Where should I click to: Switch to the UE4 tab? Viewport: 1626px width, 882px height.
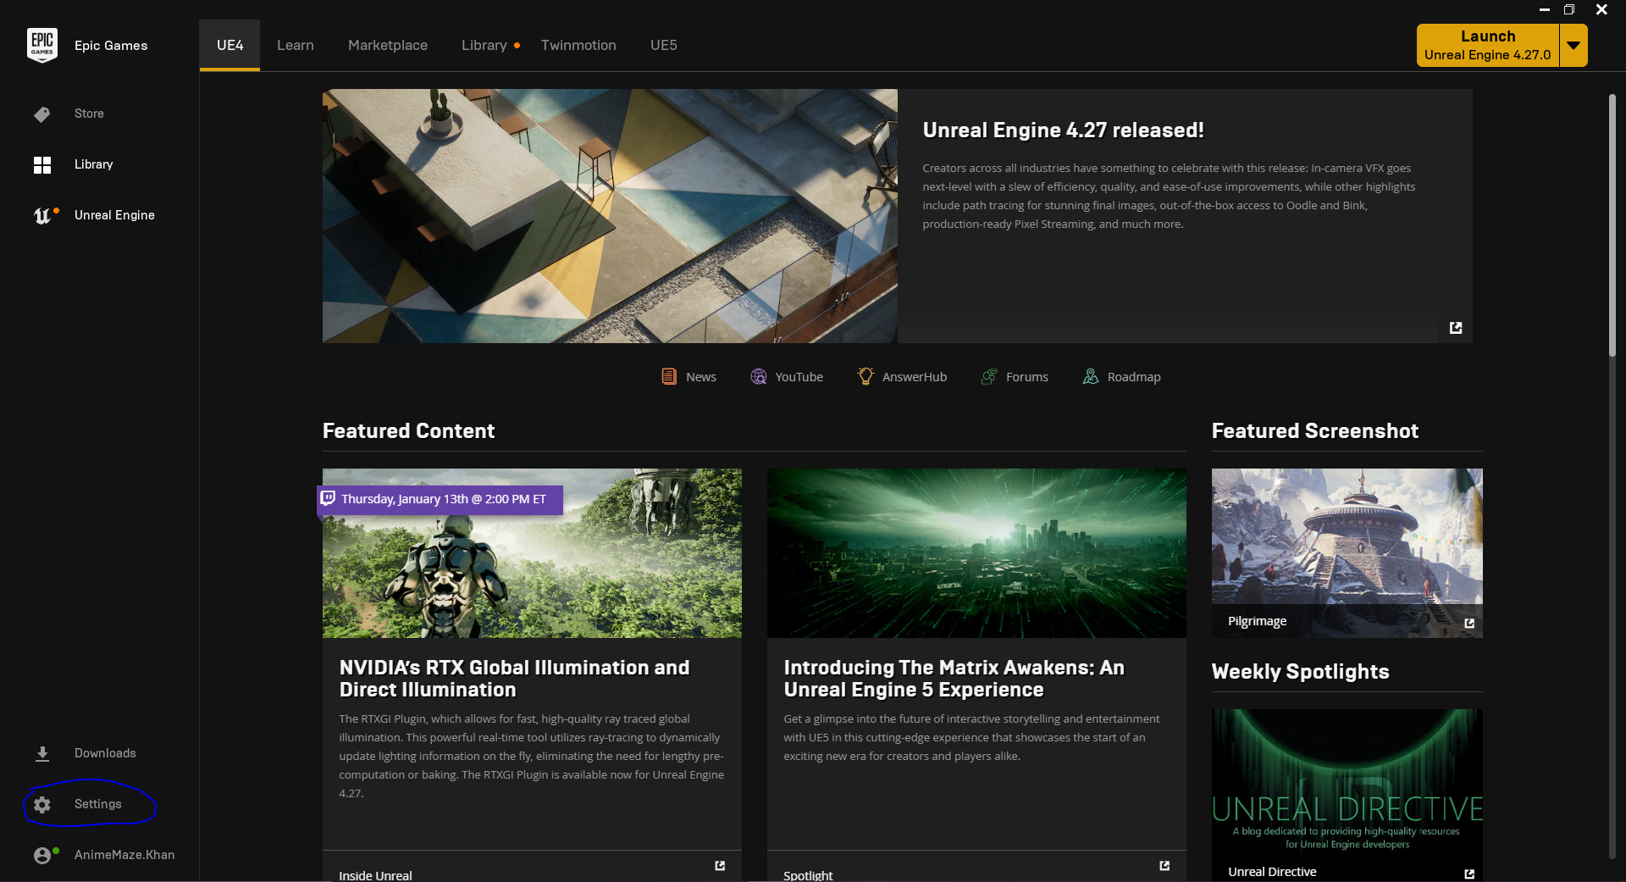point(230,45)
